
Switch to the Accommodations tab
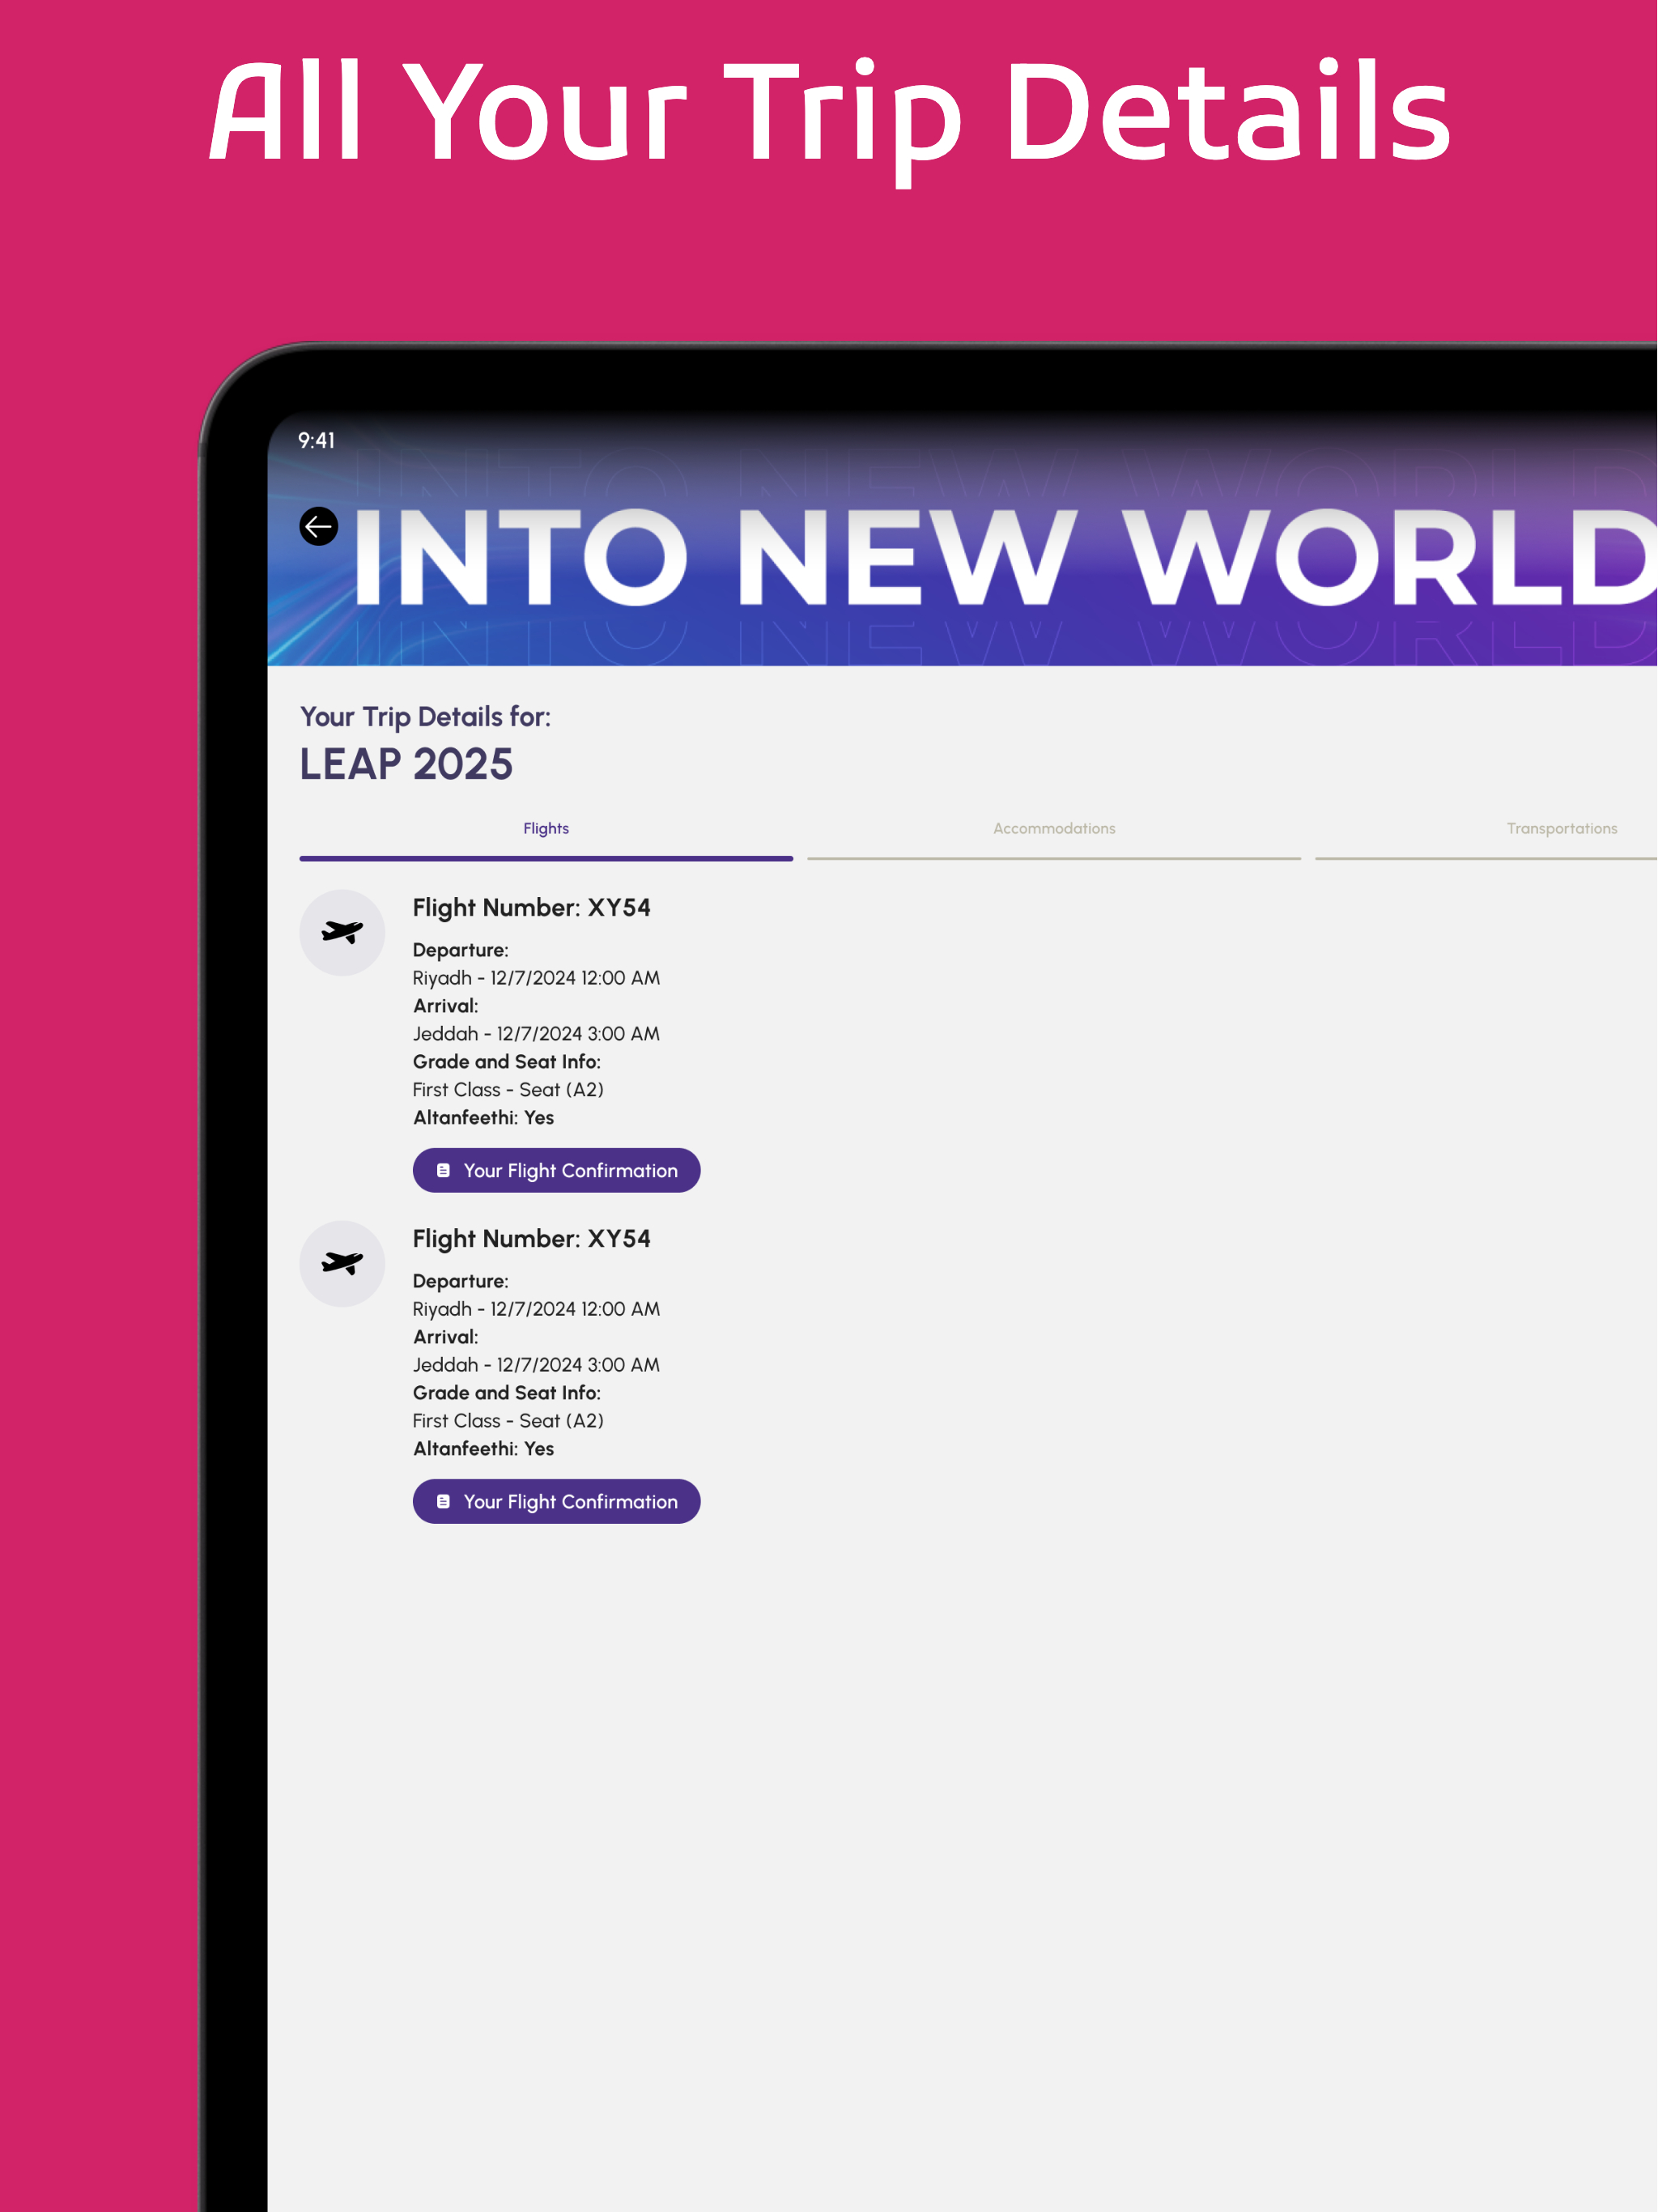[x=1054, y=829]
